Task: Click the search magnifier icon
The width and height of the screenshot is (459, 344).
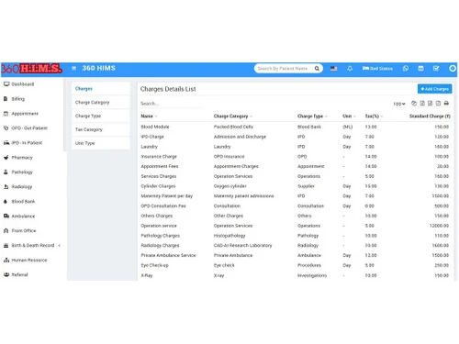Action: (x=317, y=69)
